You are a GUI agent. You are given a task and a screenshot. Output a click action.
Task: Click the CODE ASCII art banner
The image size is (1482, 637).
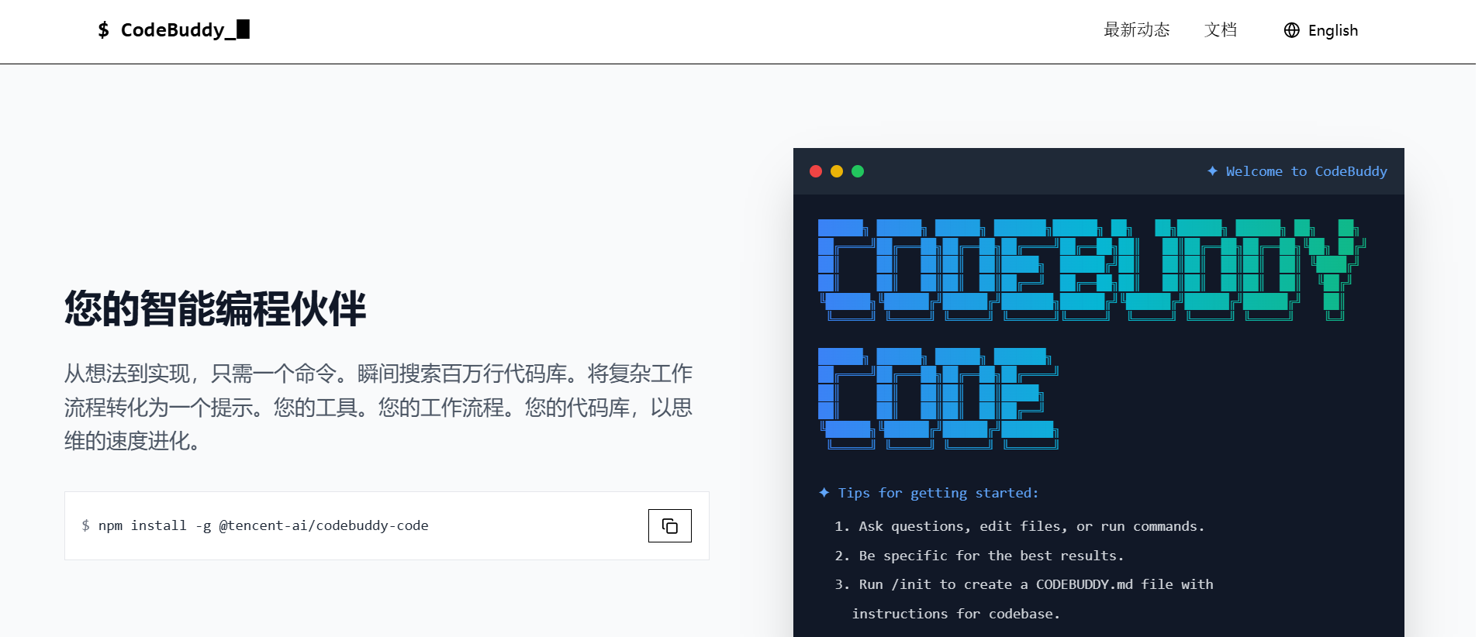(x=938, y=398)
